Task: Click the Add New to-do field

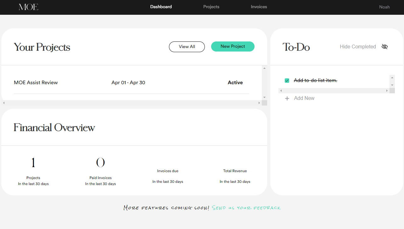Action: coord(304,98)
